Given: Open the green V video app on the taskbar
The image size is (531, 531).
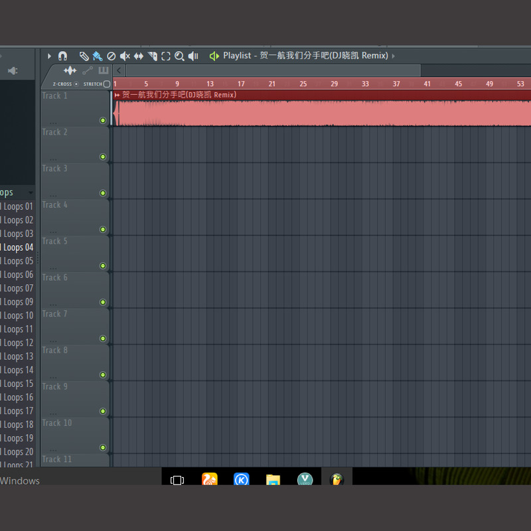Looking at the screenshot, I should coord(305,479).
